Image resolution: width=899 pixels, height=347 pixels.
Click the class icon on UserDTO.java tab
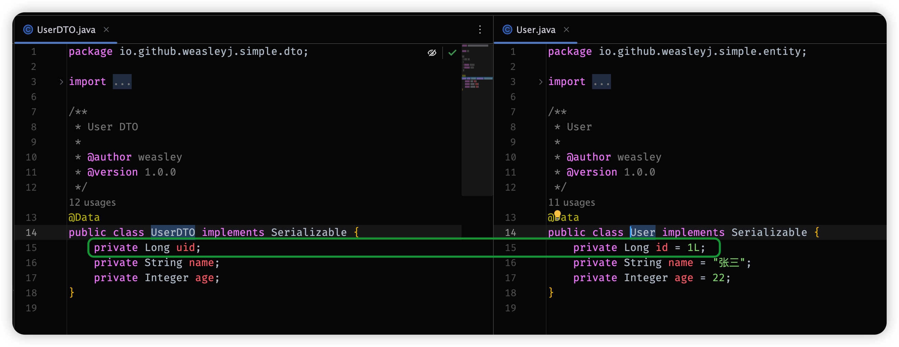28,30
